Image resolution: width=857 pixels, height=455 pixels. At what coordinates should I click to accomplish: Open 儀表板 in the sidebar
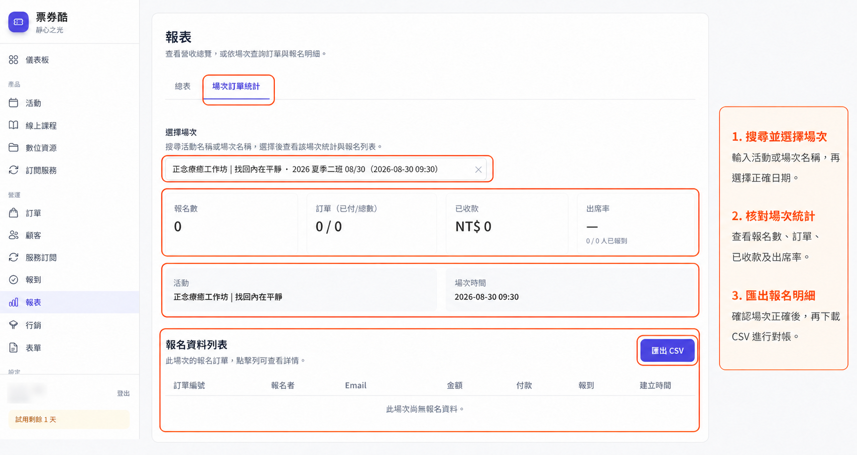(x=70, y=60)
